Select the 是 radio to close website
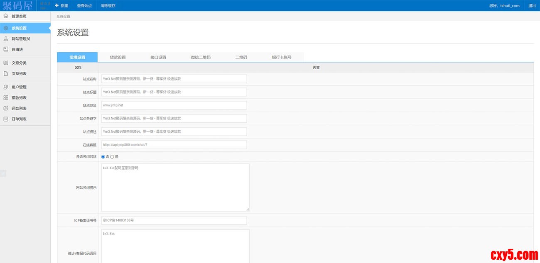The image size is (540, 263). click(112, 157)
